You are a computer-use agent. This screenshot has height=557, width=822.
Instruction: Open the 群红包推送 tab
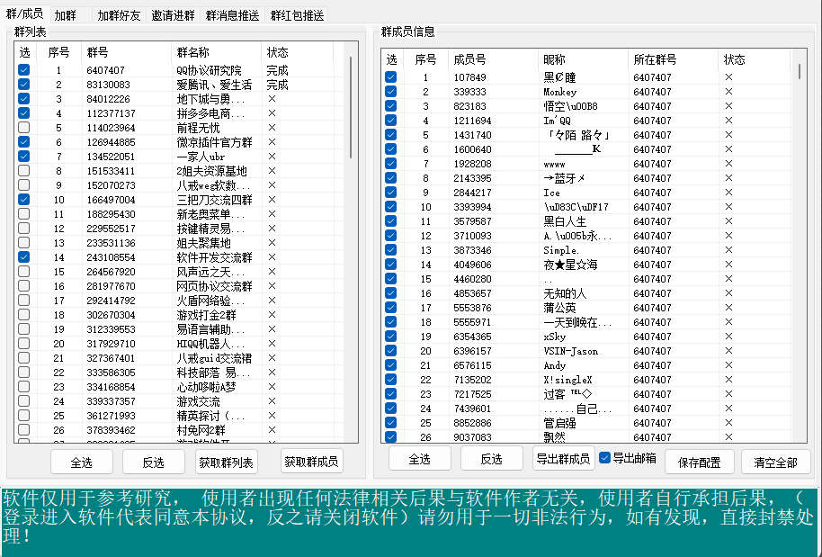pos(297,15)
